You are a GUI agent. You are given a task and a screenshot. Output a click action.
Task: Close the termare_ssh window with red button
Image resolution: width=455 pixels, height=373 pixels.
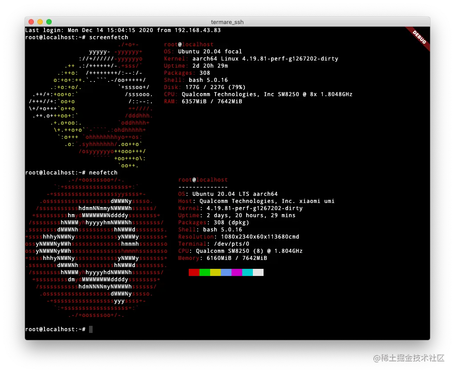(31, 22)
